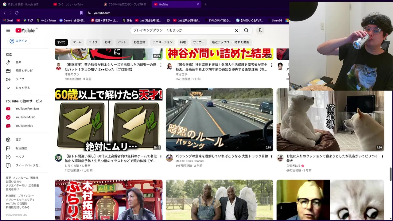Viewport: 393px width, 221px height.
Task: Click the ログイン sign-in button
Action: (19, 41)
